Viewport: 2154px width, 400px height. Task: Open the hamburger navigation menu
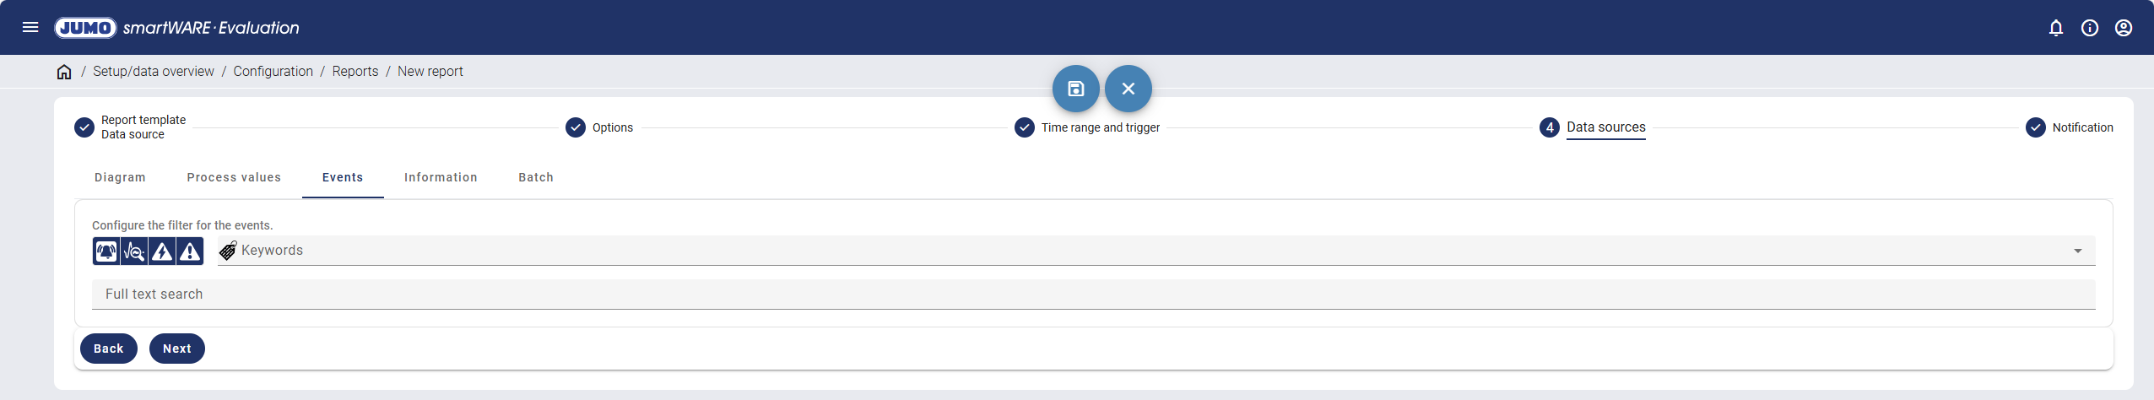[30, 27]
